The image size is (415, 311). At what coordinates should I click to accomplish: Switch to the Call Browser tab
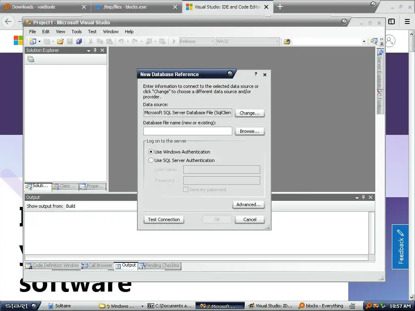coord(97,266)
